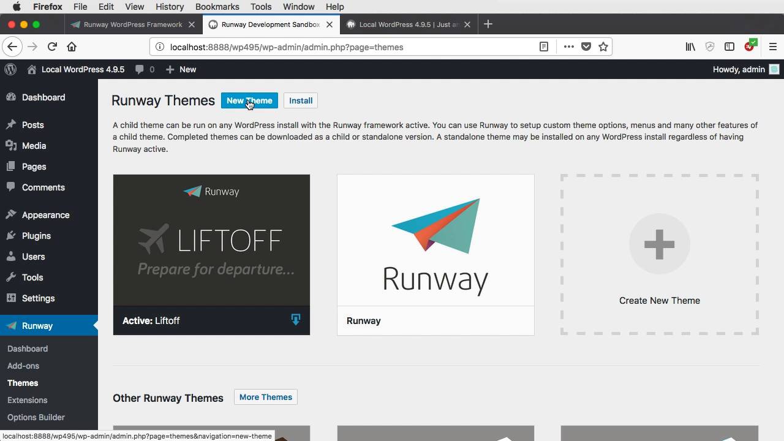Open the Tools menu in menu bar
This screenshot has width=784, height=441.
(261, 7)
